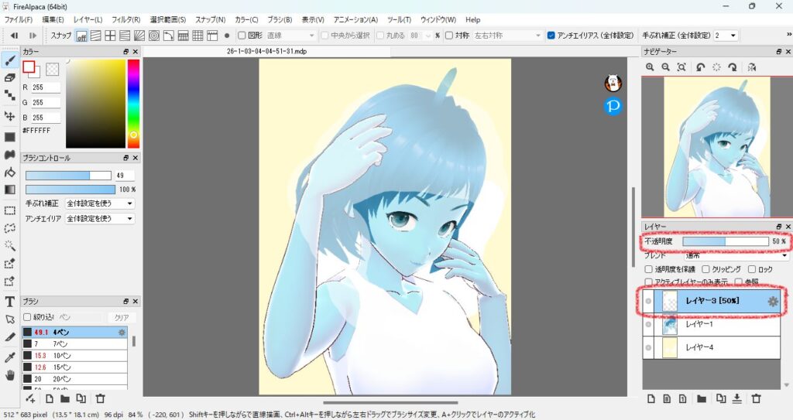
Task: Toggle visibility of レイヤー1
Action: pyautogui.click(x=648, y=325)
